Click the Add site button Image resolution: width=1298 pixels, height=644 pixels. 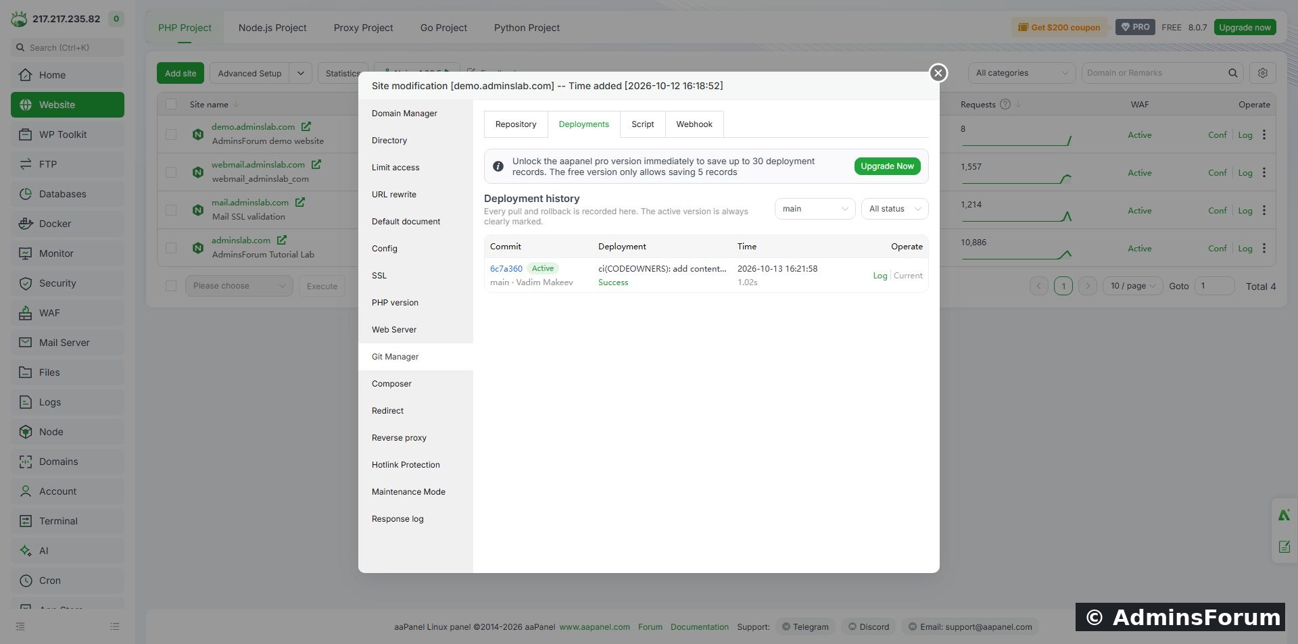[x=181, y=73]
